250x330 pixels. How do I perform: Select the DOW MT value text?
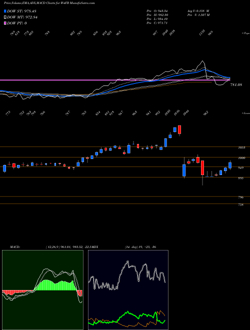point(31,17)
